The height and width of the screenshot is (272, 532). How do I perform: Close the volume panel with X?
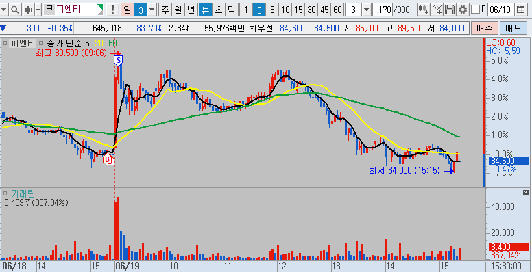[526, 192]
